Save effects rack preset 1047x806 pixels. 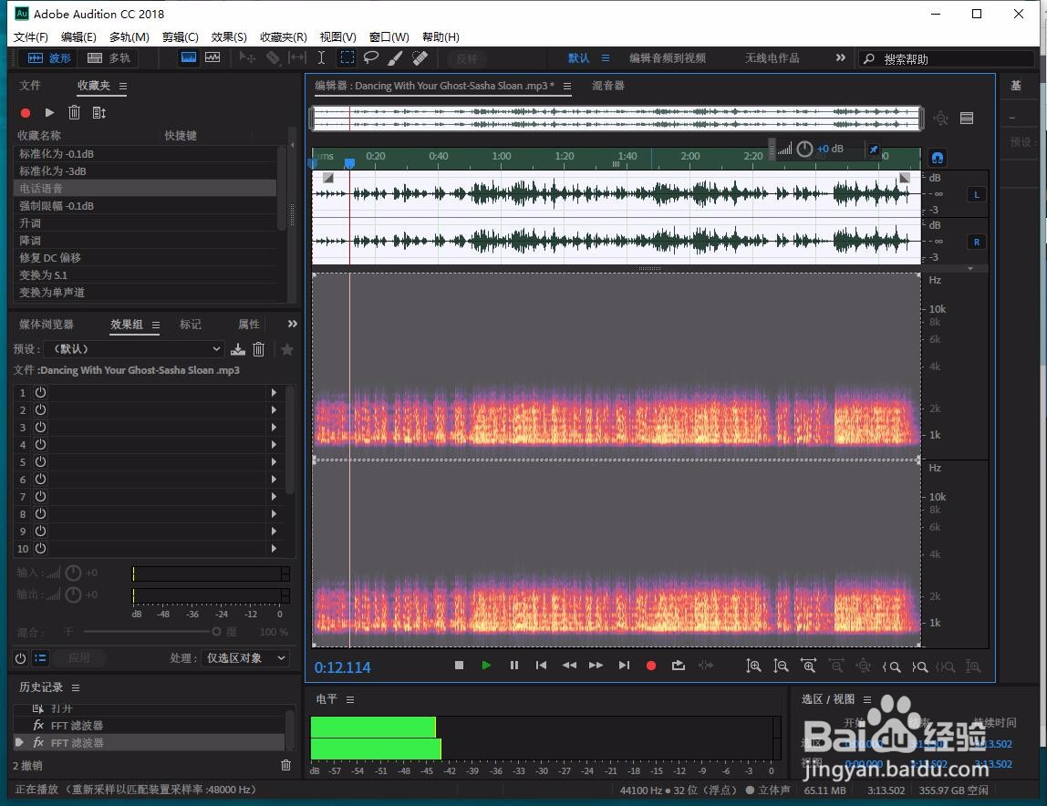coord(238,349)
